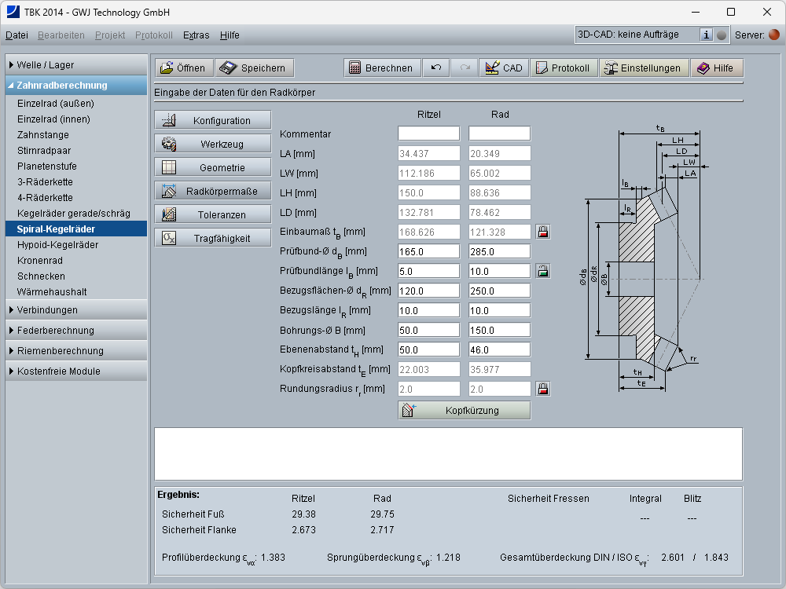Image resolution: width=786 pixels, height=589 pixels.
Task: Click the Kopfkürzung button
Action: click(464, 411)
